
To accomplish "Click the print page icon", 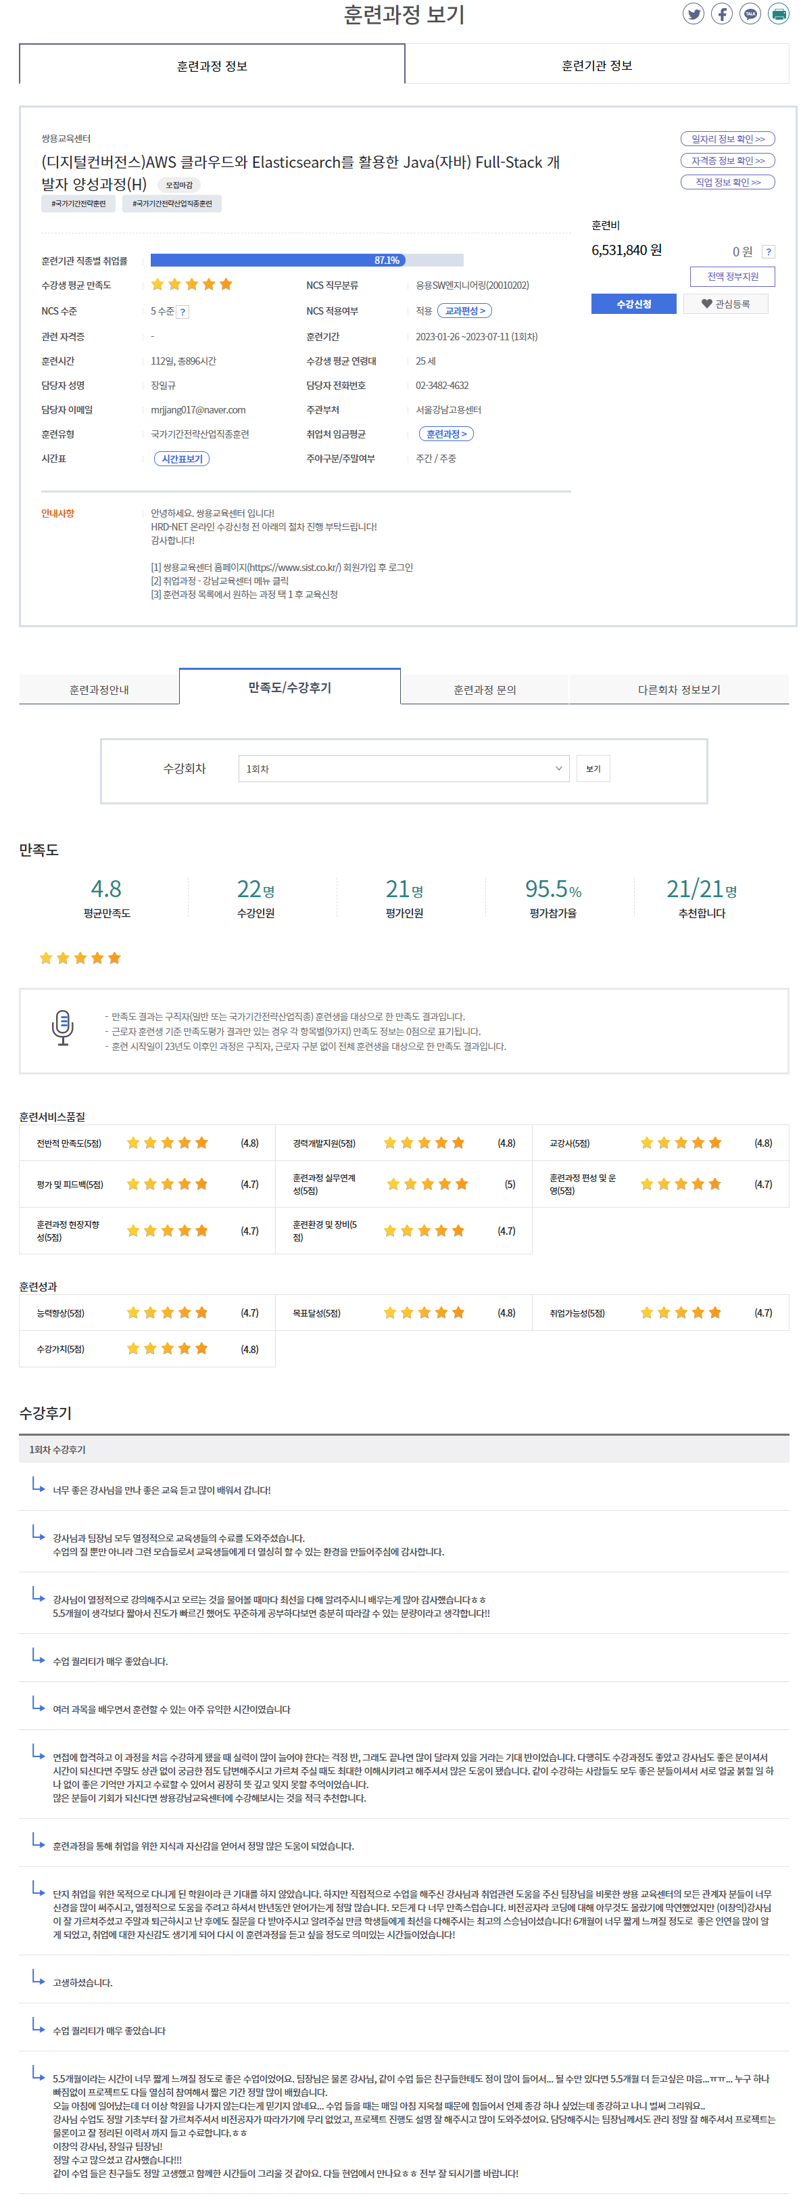I will [x=778, y=14].
